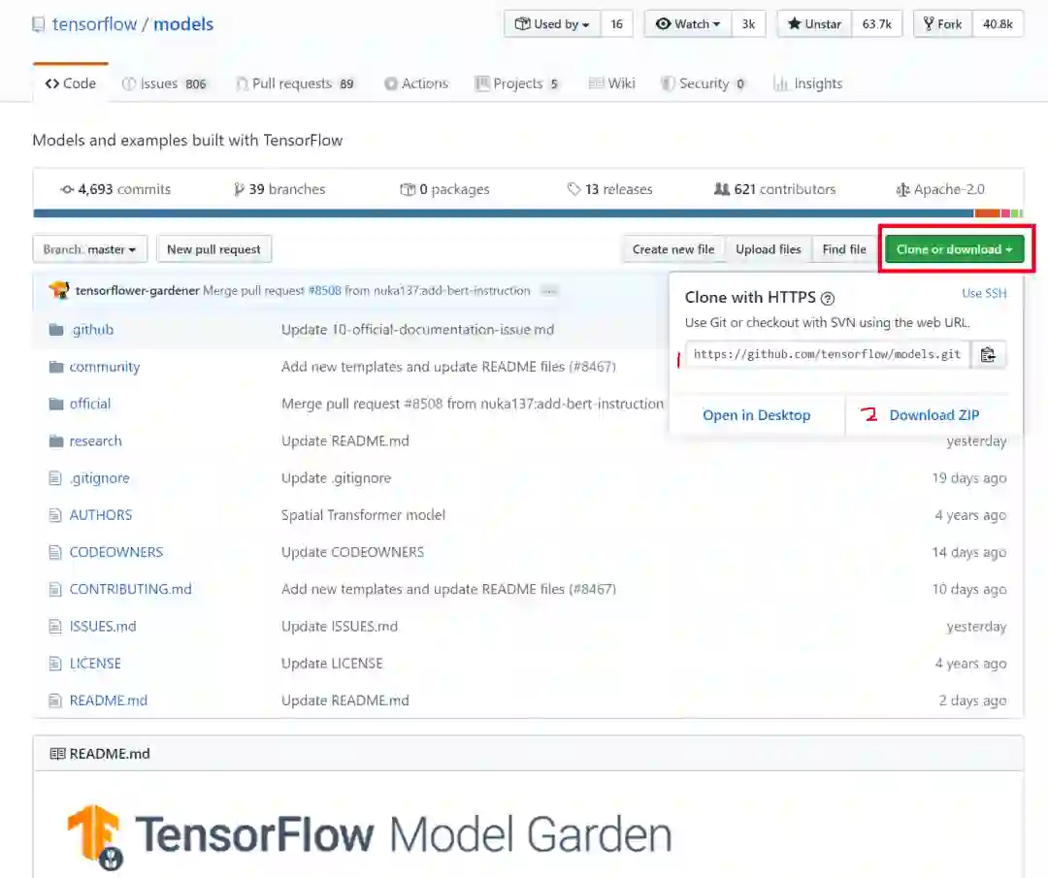Select the clone URL text field
The width and height of the screenshot is (1048, 878).
point(828,355)
